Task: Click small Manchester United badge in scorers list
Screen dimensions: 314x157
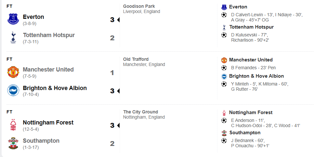Action: [x=224, y=60]
